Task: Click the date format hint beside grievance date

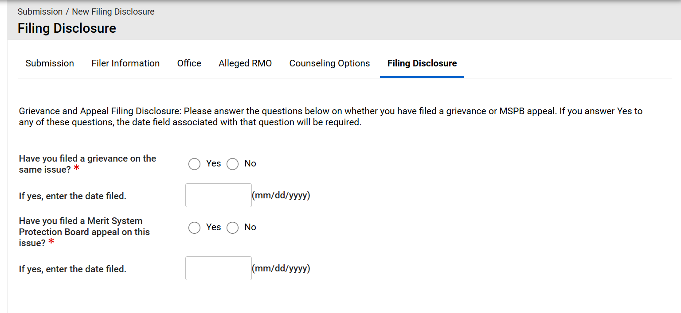Action: (x=281, y=195)
